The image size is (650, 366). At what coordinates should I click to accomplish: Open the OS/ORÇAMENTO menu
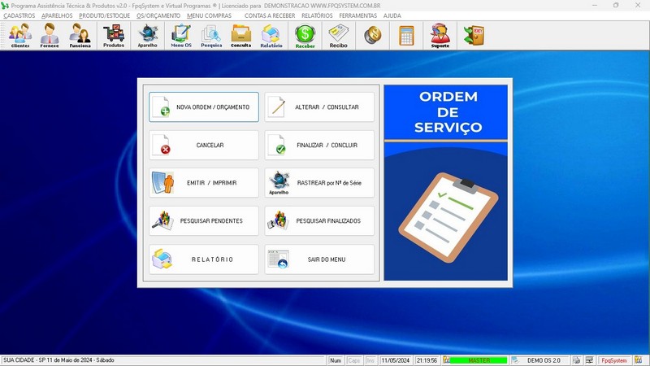click(x=158, y=15)
